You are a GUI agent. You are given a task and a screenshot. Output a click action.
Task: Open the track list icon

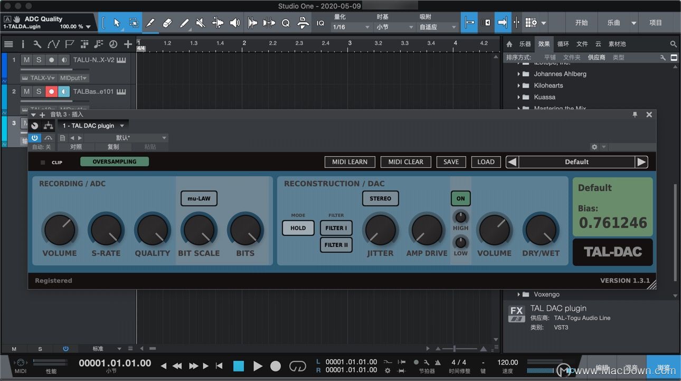(8, 44)
